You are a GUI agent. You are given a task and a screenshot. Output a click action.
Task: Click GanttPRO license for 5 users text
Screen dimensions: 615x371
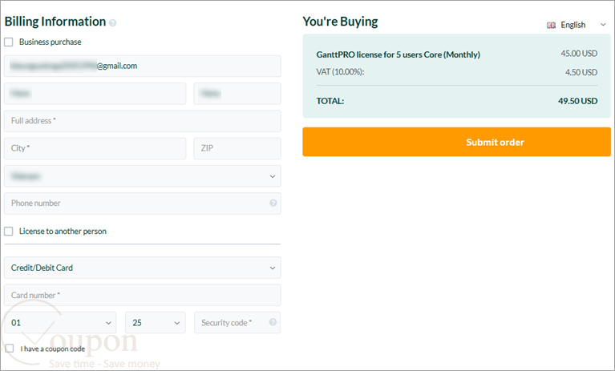coord(398,54)
